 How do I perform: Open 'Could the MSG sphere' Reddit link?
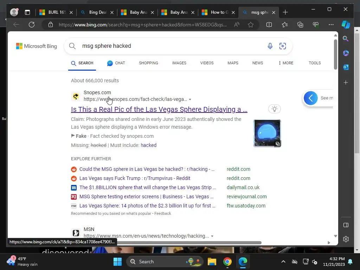click(x=147, y=169)
